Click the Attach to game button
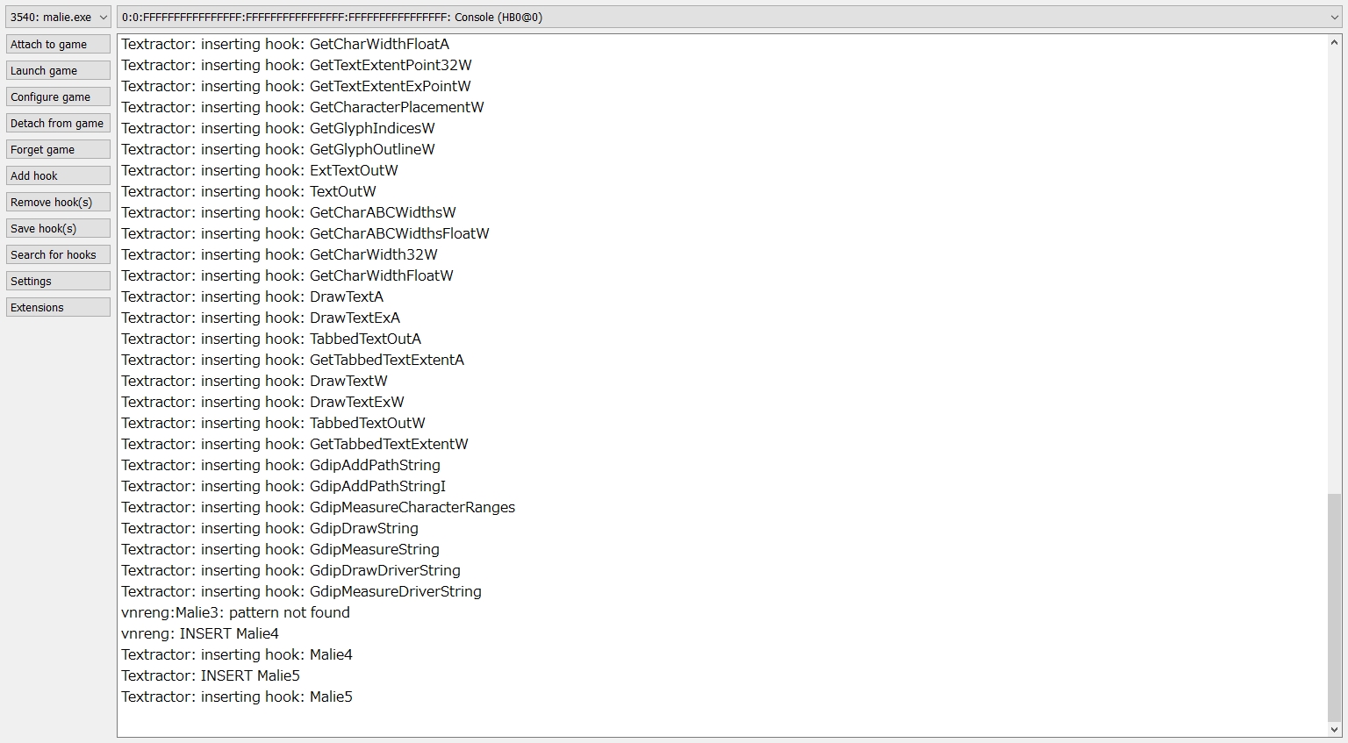The height and width of the screenshot is (743, 1348). click(x=58, y=44)
